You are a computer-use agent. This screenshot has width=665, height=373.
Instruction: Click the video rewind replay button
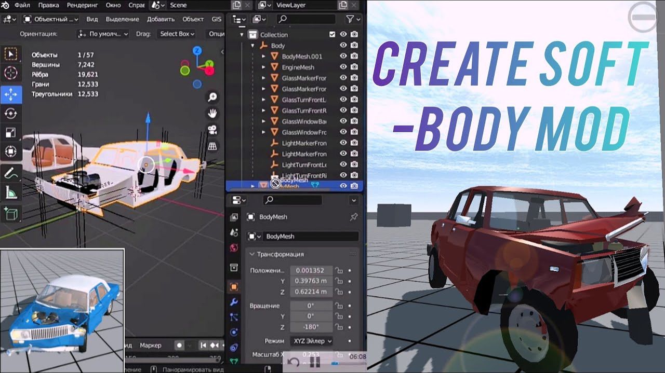294,362
